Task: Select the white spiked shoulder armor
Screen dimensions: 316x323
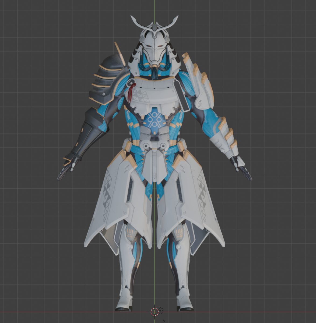Action: click(x=201, y=83)
